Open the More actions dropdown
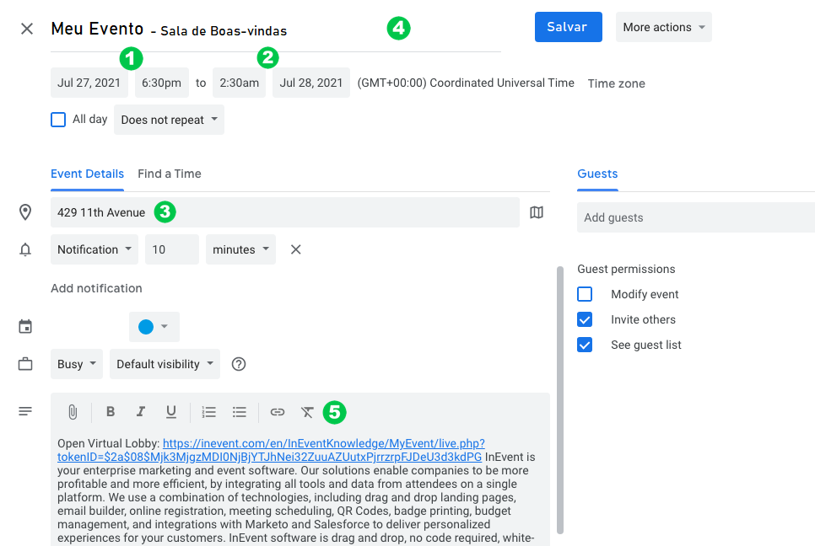 [x=664, y=27]
